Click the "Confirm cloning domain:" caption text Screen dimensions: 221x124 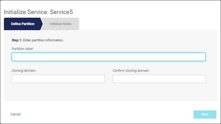pyautogui.click(x=131, y=70)
